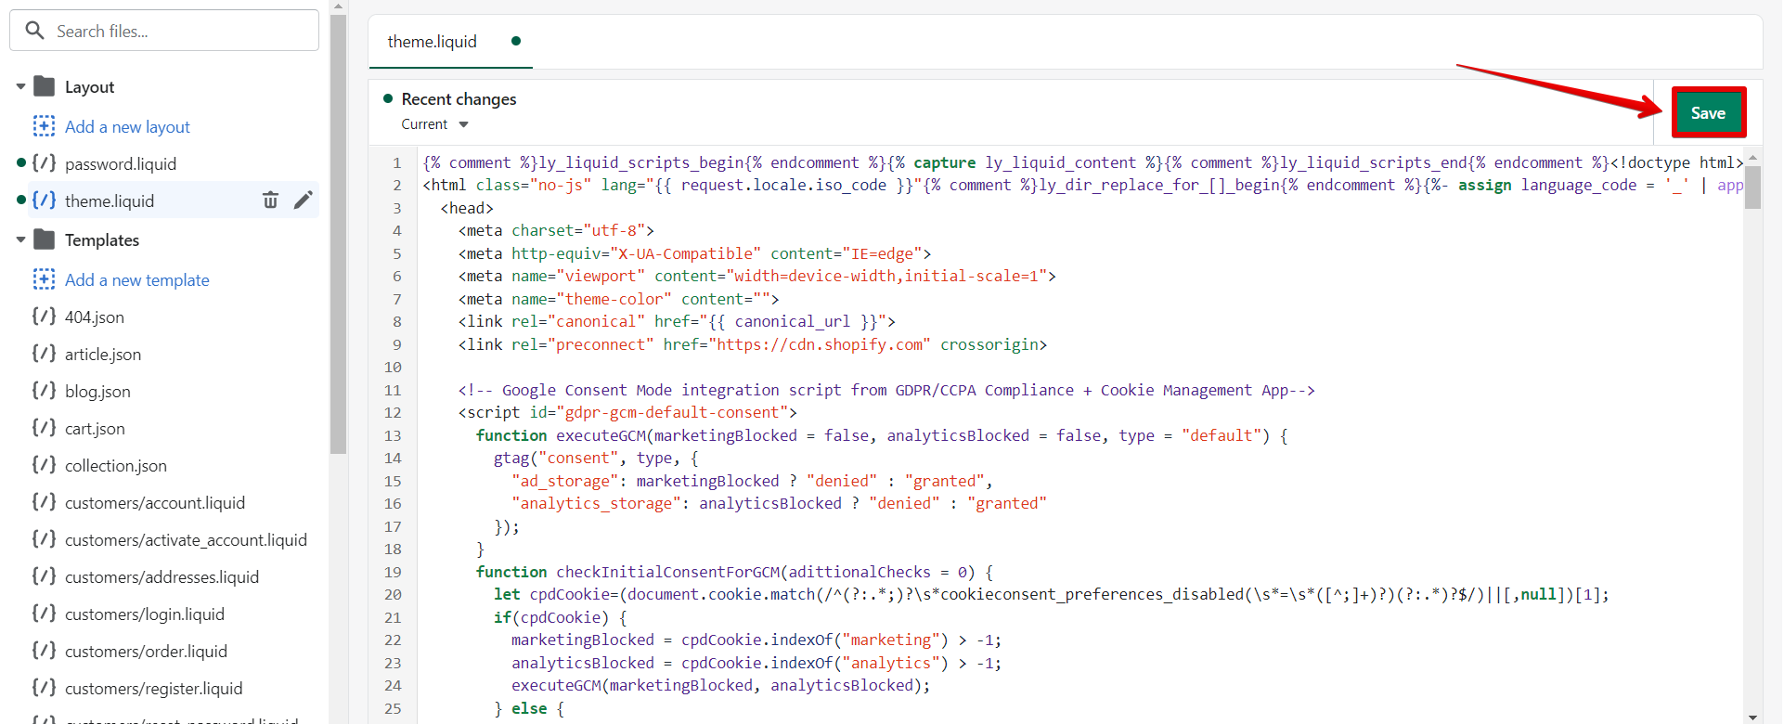Click "theme-color" meta name on line 7
The height and width of the screenshot is (724, 1784).
click(614, 299)
